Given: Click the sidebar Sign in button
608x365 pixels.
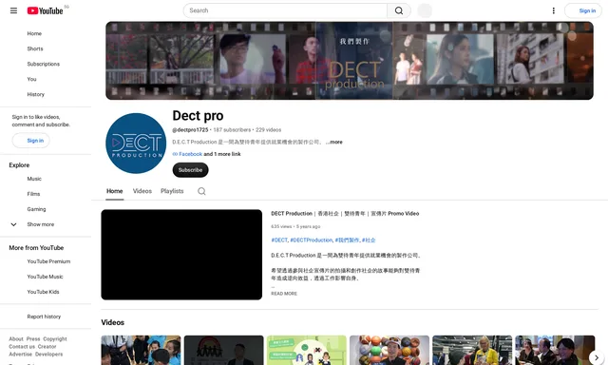Looking at the screenshot, I should pyautogui.click(x=31, y=141).
